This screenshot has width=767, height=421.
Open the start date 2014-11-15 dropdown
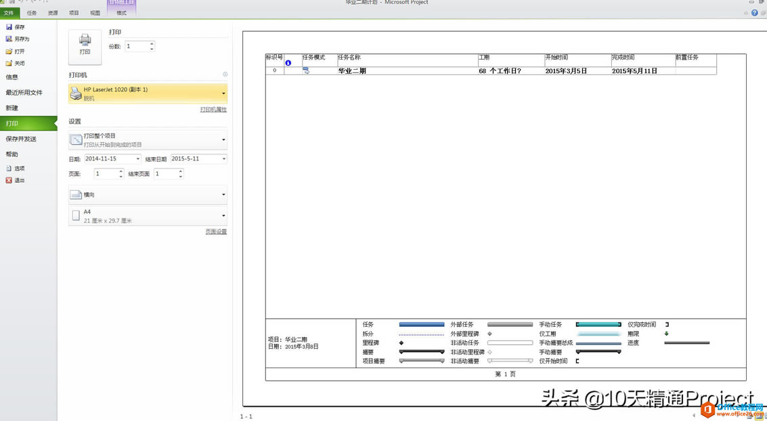coord(138,158)
